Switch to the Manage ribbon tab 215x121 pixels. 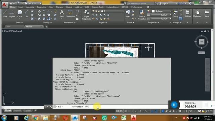(x=60, y=7)
